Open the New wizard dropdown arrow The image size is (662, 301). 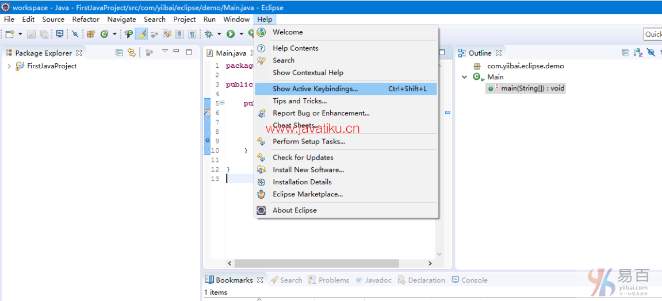pyautogui.click(x=20, y=34)
